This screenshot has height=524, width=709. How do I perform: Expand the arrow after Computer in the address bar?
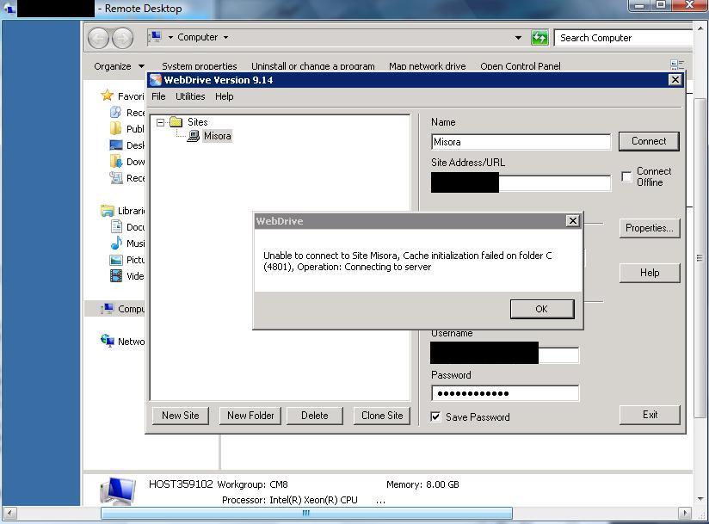point(225,37)
